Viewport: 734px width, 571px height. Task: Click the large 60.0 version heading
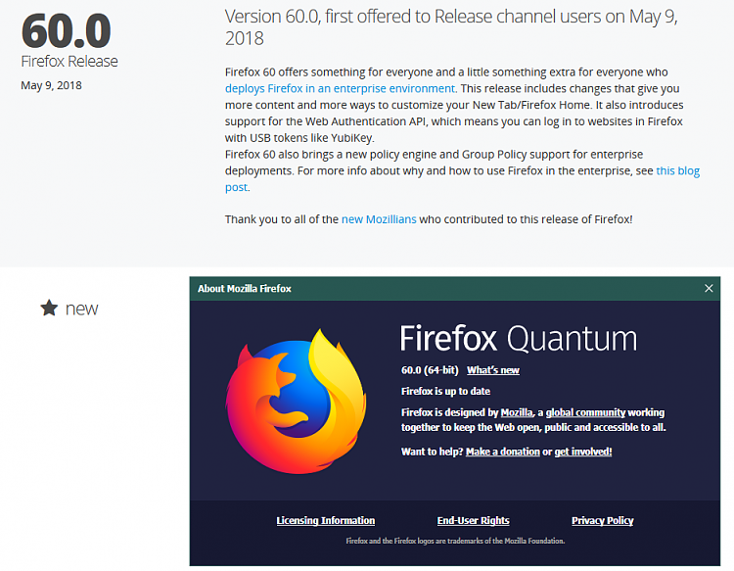coord(66,31)
